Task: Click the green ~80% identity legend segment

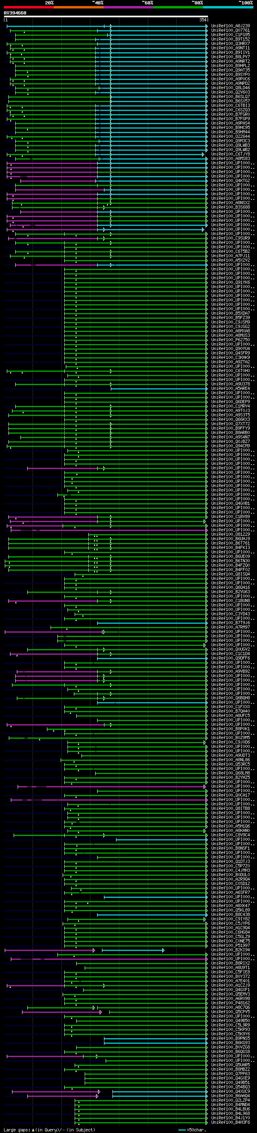Action: 178,7
